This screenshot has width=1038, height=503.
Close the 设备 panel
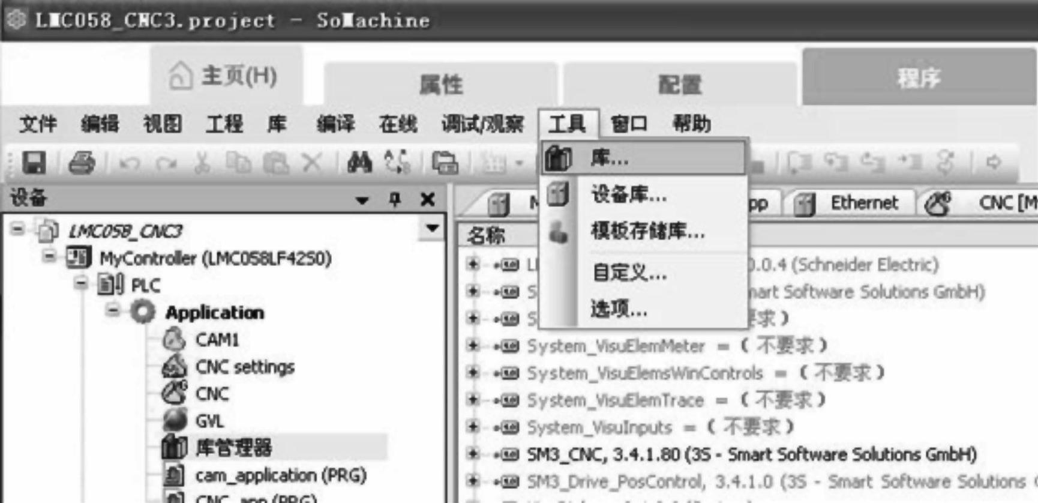[x=427, y=199]
